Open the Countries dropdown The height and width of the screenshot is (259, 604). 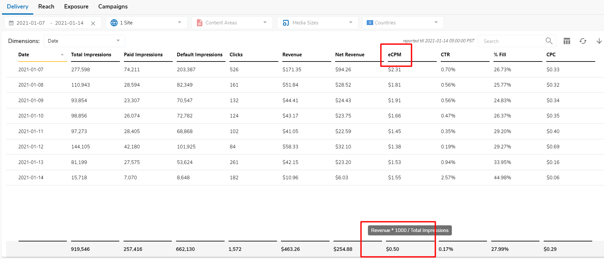tap(436, 22)
